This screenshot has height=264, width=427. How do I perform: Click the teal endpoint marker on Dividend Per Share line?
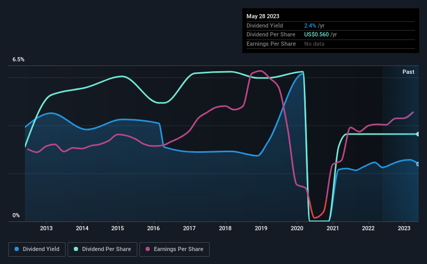pos(418,134)
